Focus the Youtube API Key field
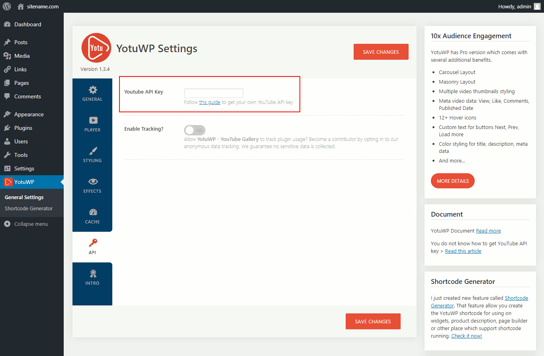544x356 pixels. click(214, 93)
